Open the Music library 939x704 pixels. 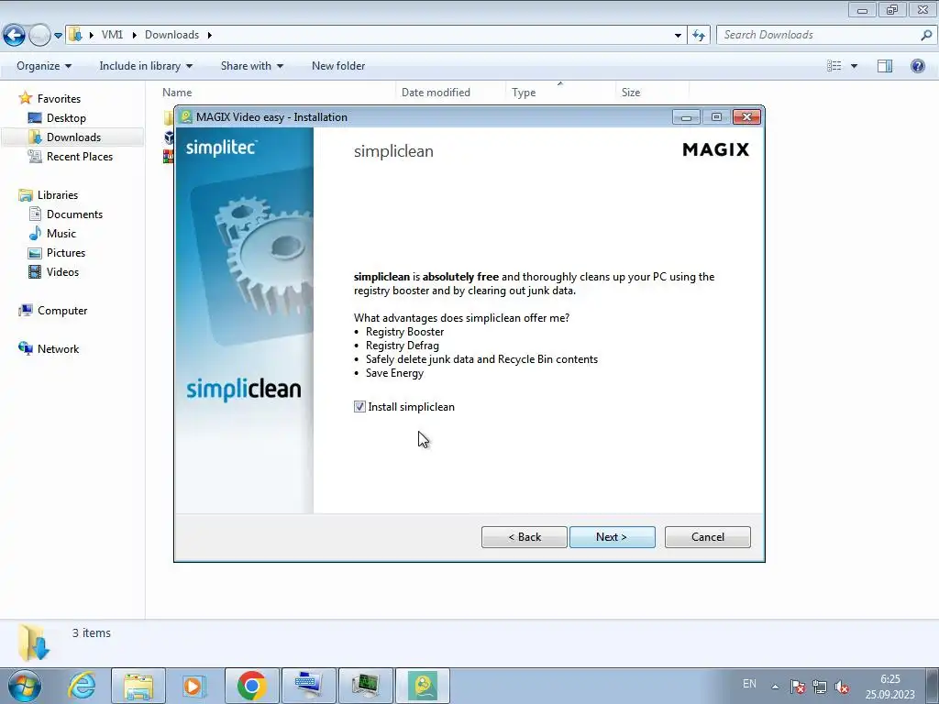[61, 234]
